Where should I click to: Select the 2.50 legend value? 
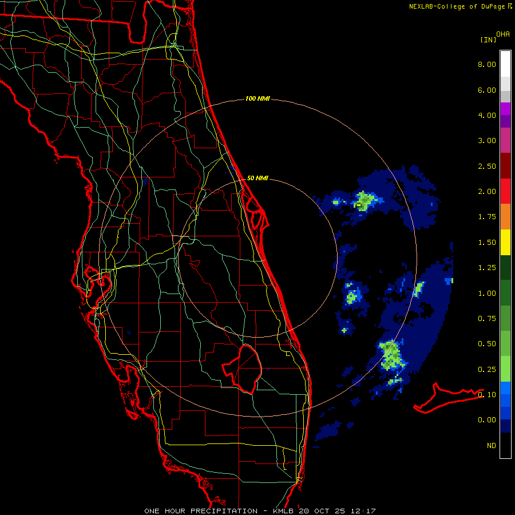coord(487,166)
